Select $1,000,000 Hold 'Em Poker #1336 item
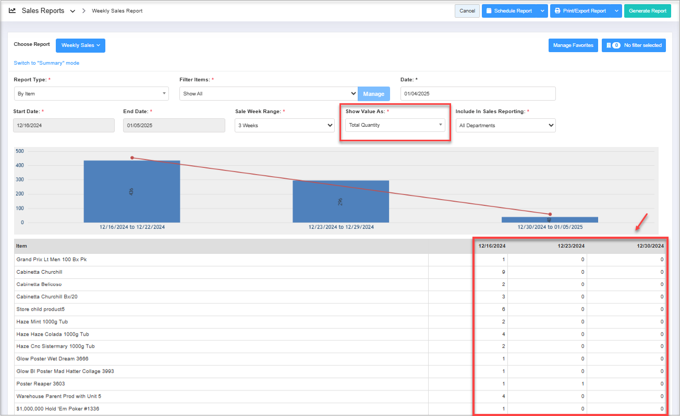Image resolution: width=680 pixels, height=416 pixels. (58, 409)
